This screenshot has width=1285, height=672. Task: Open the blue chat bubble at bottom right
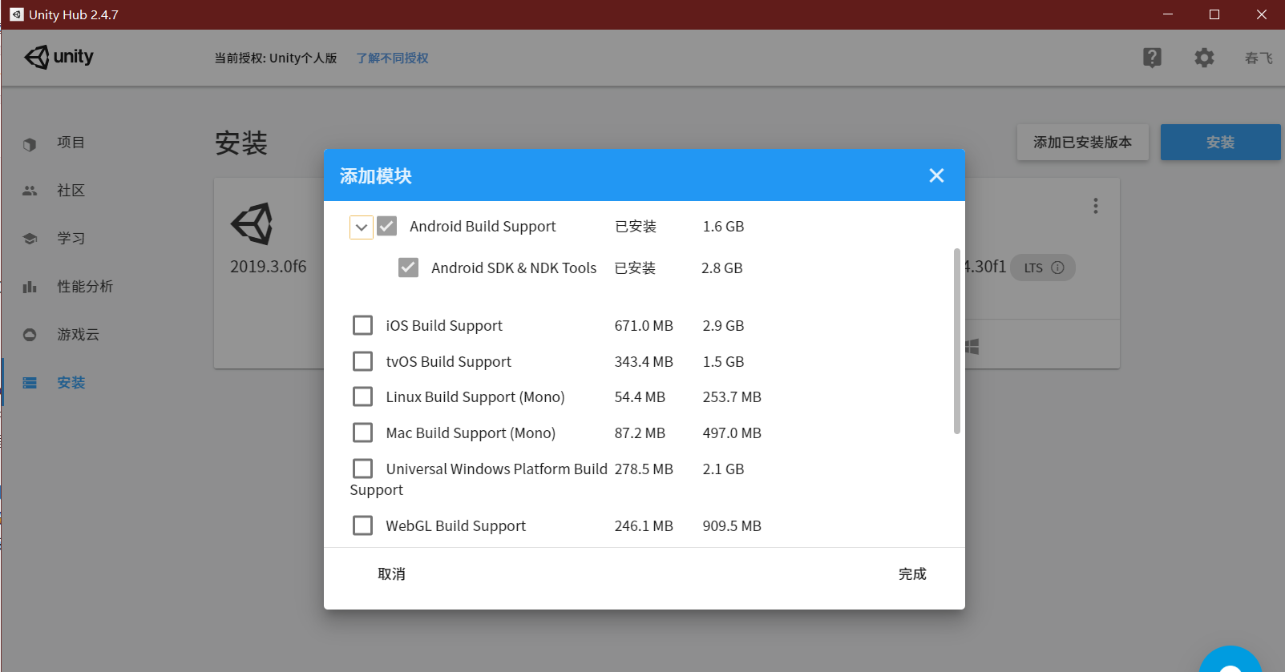(x=1230, y=659)
